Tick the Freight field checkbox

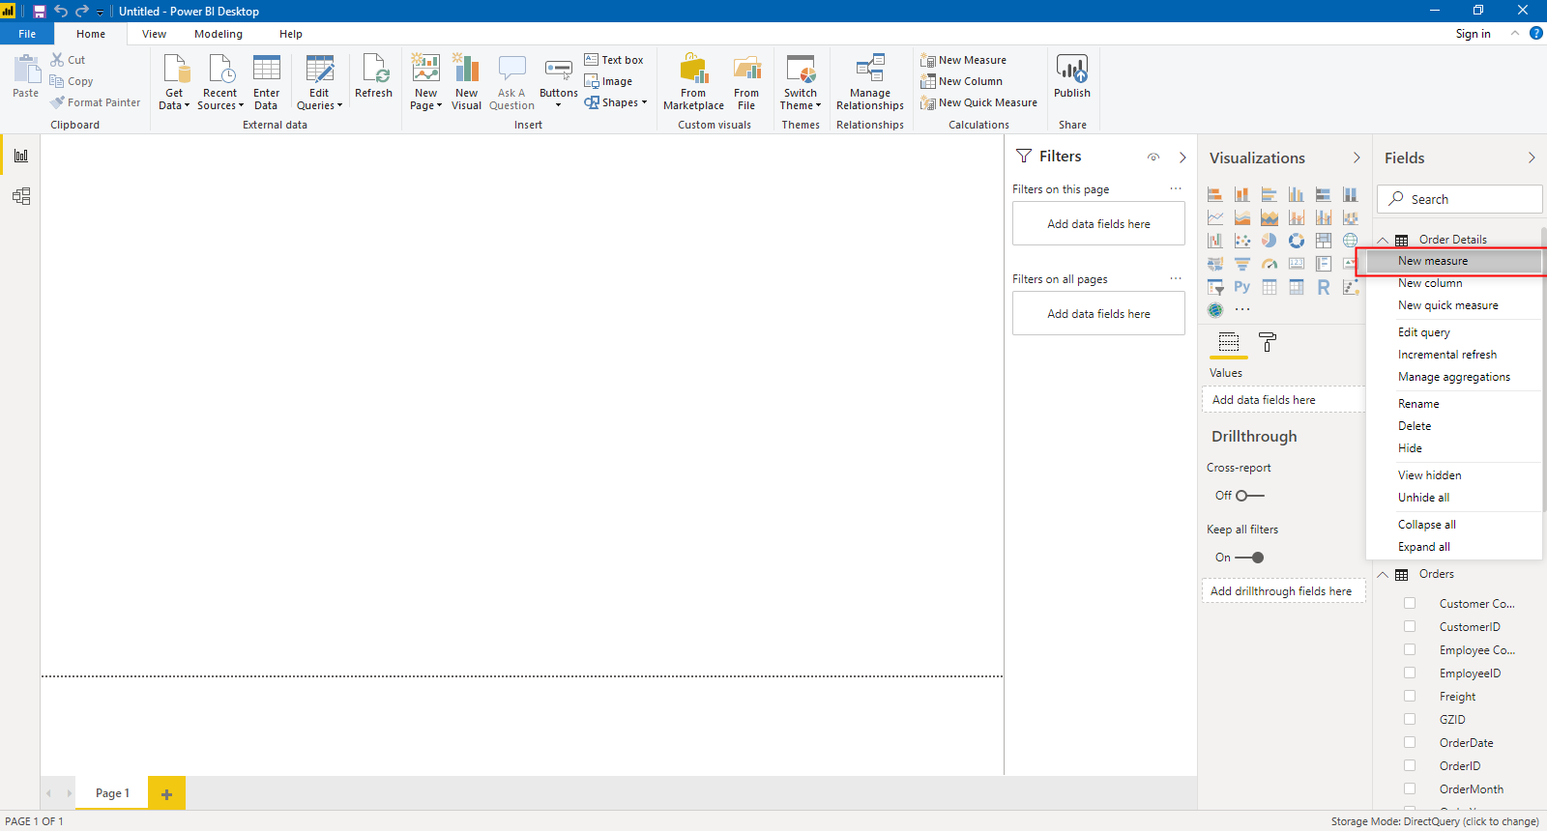(x=1410, y=696)
